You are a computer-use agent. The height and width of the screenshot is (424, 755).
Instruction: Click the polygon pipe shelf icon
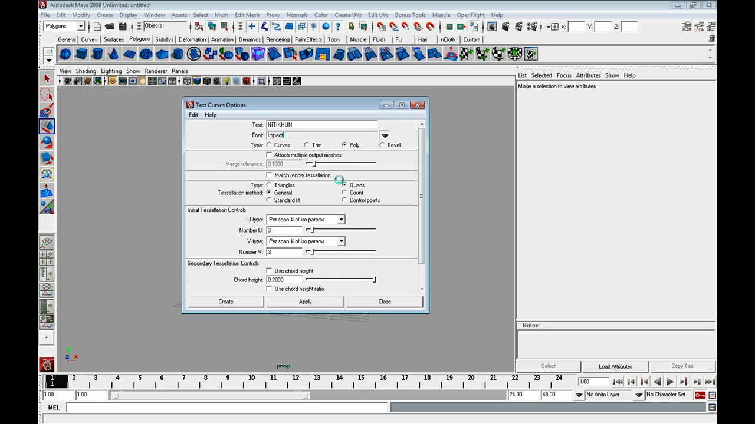coord(178,54)
